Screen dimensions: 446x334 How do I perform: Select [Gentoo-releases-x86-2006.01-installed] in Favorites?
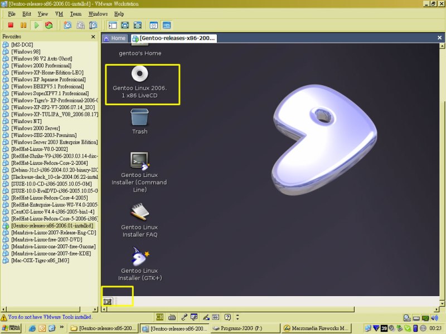pyautogui.click(x=52, y=225)
